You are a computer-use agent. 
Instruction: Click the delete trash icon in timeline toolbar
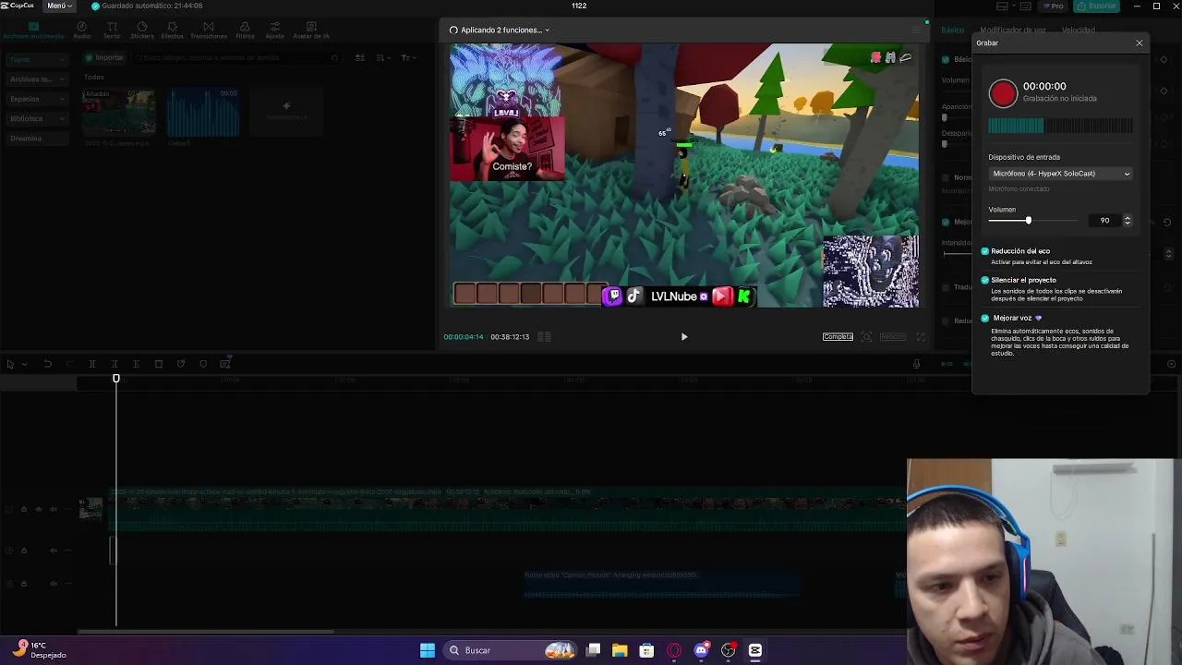(159, 364)
